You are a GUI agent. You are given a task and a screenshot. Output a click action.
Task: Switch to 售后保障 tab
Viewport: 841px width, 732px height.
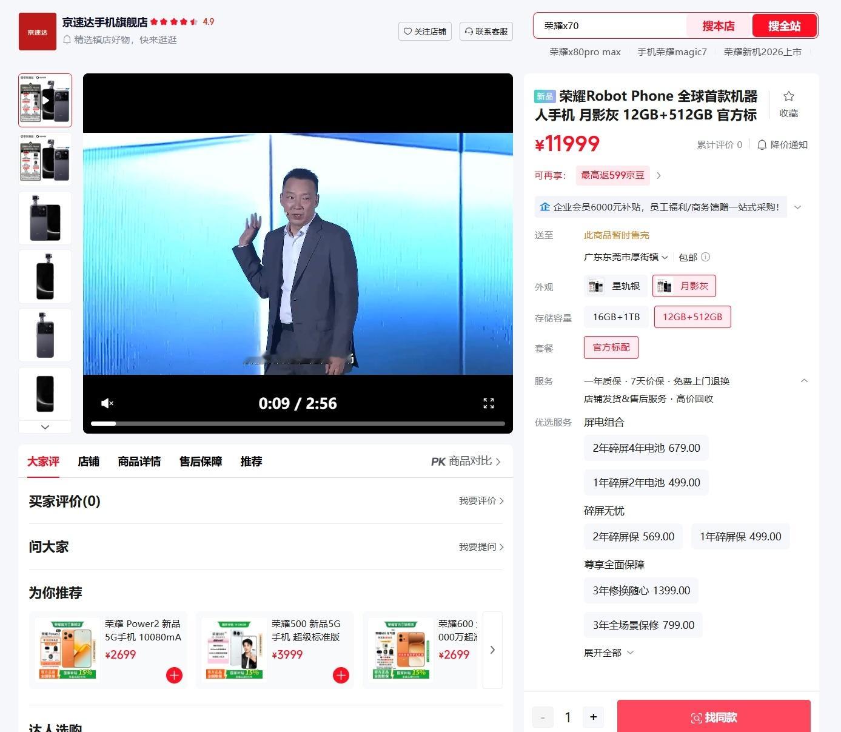(x=201, y=462)
